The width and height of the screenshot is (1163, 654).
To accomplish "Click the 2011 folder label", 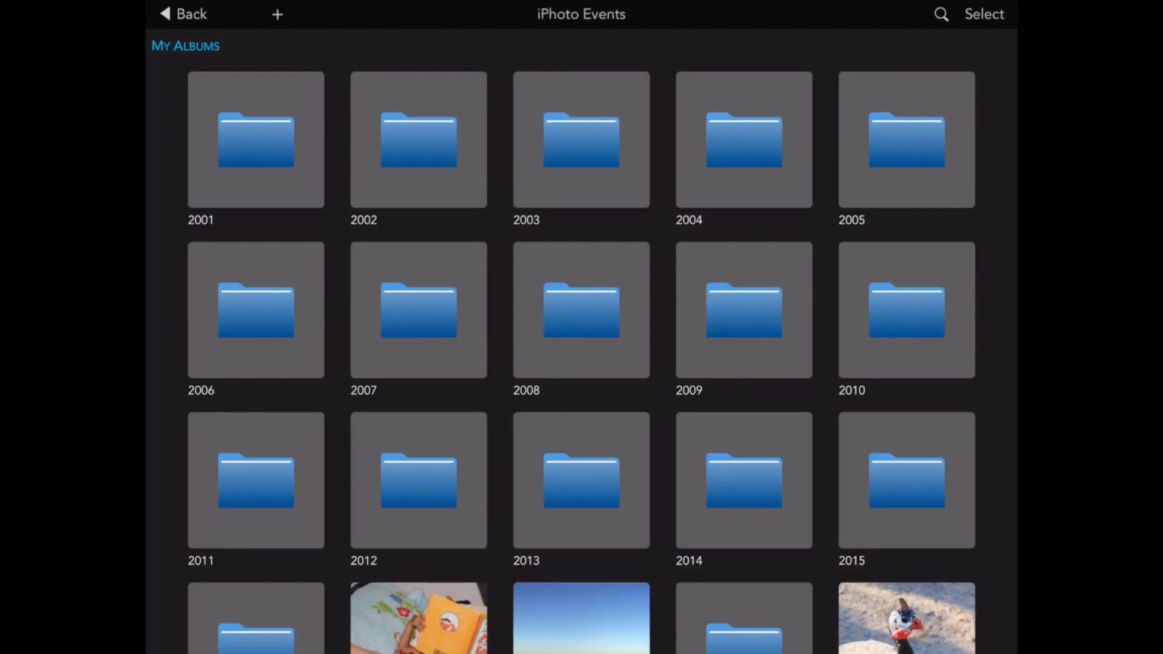I will (x=201, y=560).
